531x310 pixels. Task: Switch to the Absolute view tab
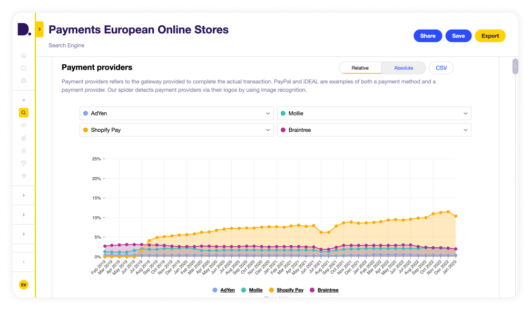(404, 68)
